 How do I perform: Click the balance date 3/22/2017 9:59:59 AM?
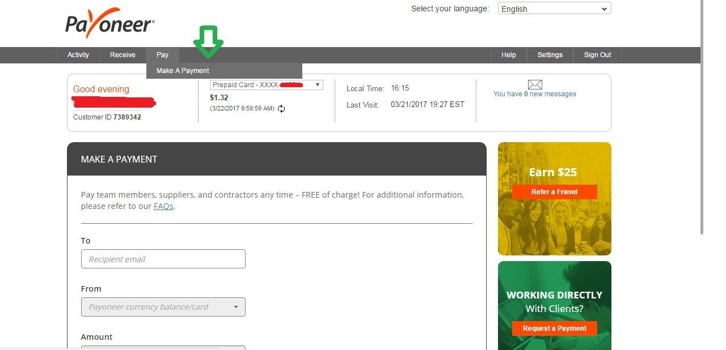point(242,108)
